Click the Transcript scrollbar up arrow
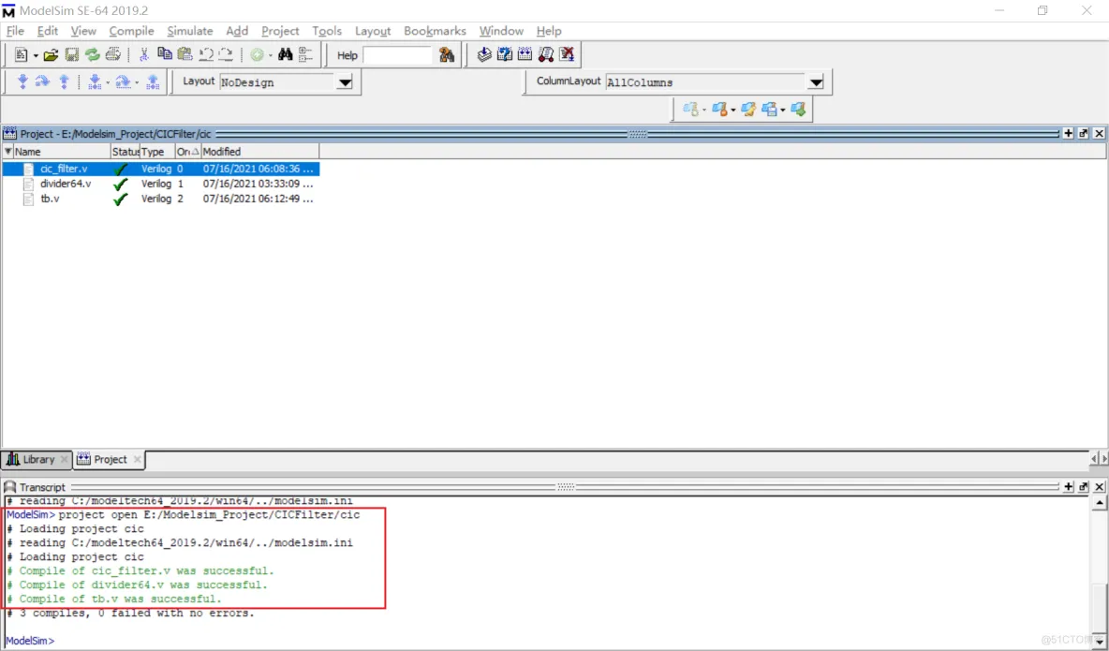The height and width of the screenshot is (651, 1109). tap(1099, 503)
